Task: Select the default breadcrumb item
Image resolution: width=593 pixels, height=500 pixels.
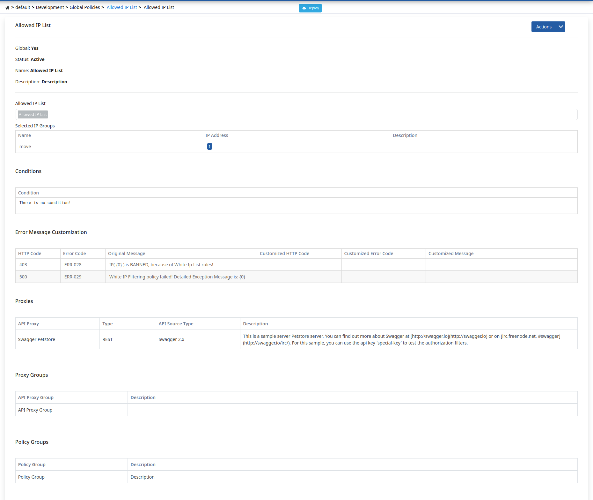Action: [x=23, y=7]
